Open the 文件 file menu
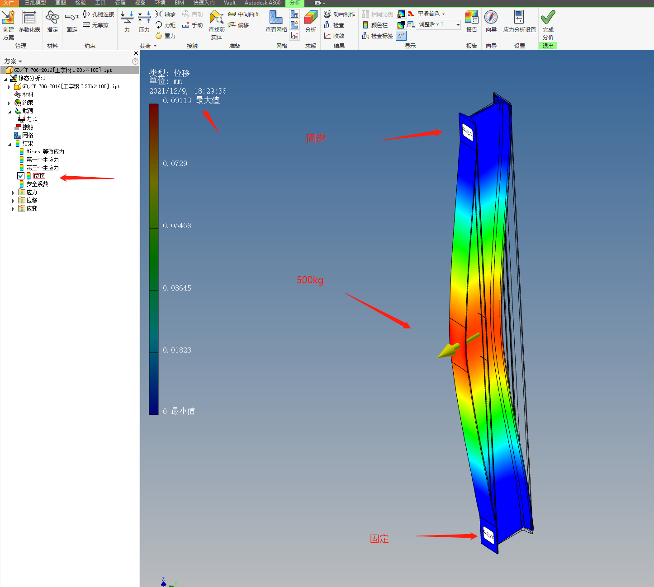654x587 pixels. 9,3
